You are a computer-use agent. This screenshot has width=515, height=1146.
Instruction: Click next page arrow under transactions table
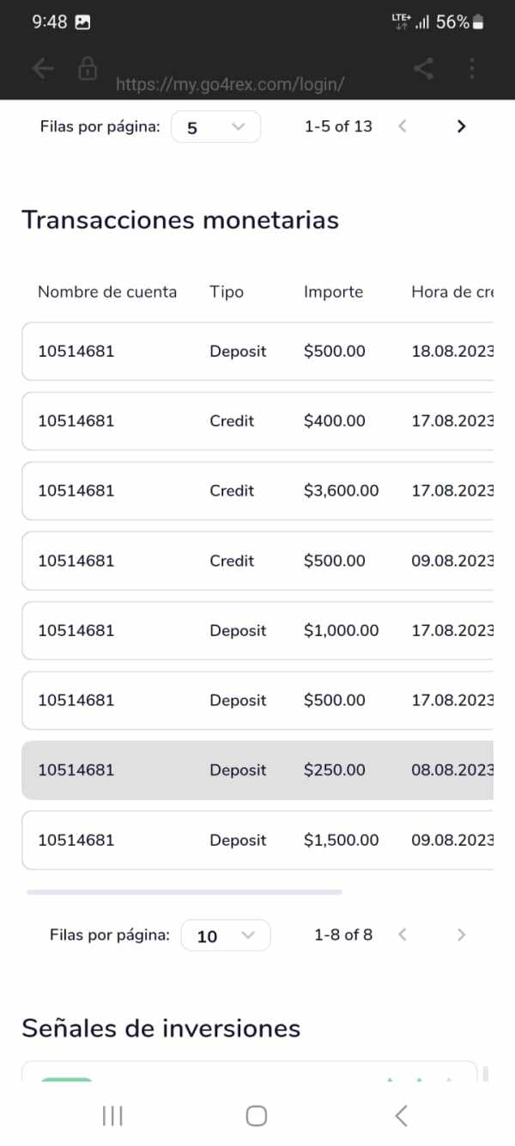click(461, 935)
